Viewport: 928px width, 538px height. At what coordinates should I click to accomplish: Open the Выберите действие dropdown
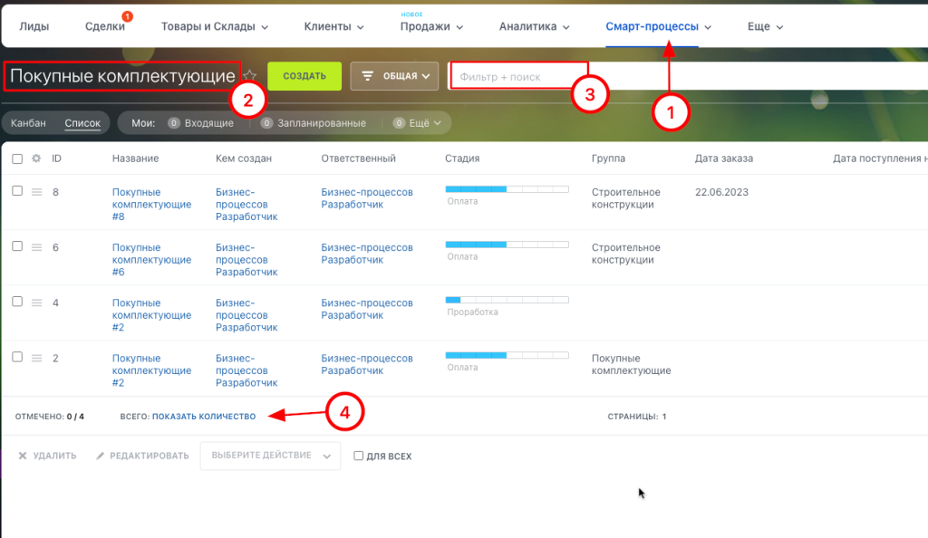(x=270, y=456)
